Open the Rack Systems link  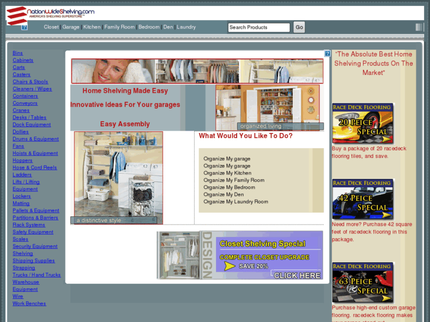[x=29, y=225]
